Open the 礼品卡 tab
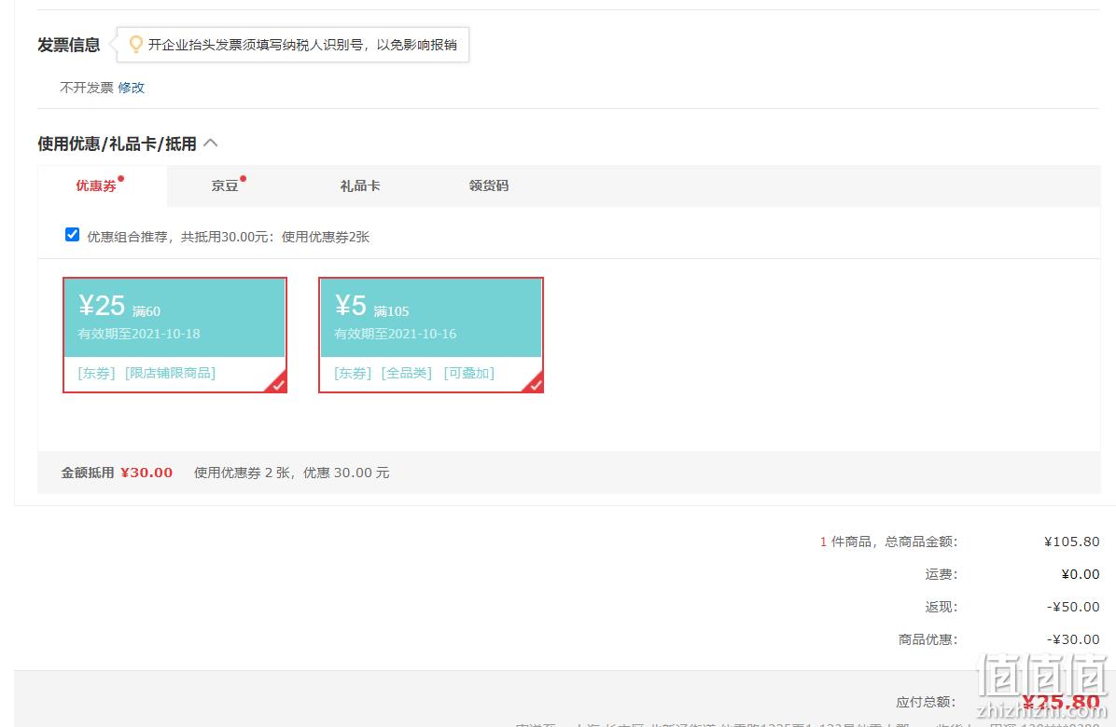Viewport: 1116px width, 727px height. point(360,185)
